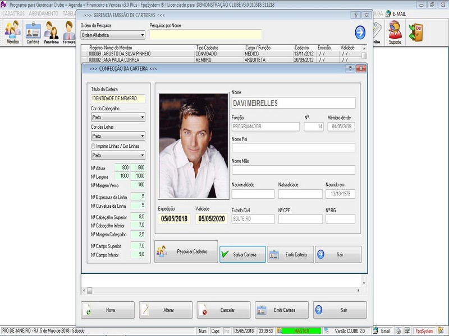Click Expedição date field 05/05/2018

click(x=174, y=219)
